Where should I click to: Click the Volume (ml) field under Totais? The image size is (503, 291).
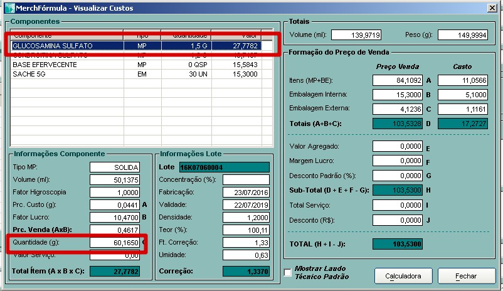[356, 35]
